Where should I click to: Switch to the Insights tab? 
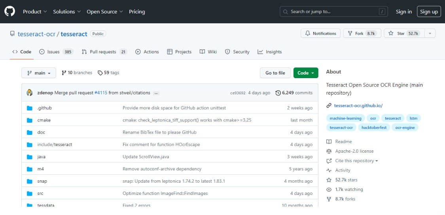tap(270, 52)
